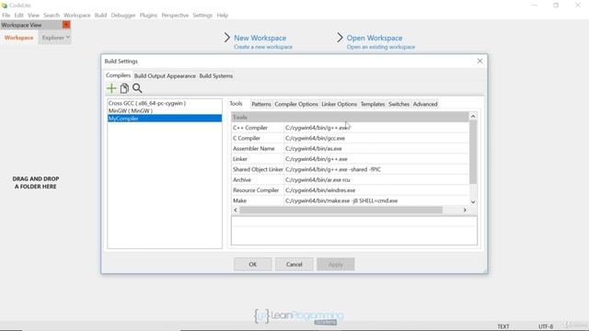Click the Resource Compiler path value
The width and height of the screenshot is (589, 331).
[376, 190]
